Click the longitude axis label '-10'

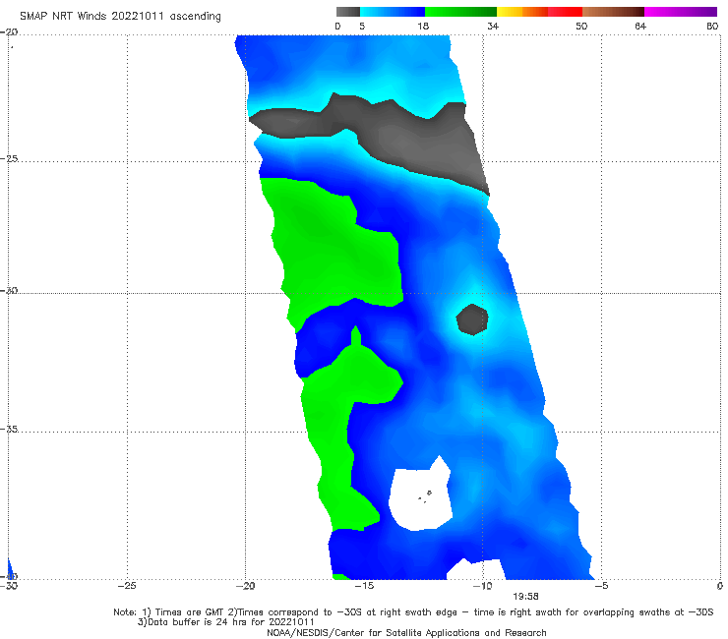click(x=482, y=586)
